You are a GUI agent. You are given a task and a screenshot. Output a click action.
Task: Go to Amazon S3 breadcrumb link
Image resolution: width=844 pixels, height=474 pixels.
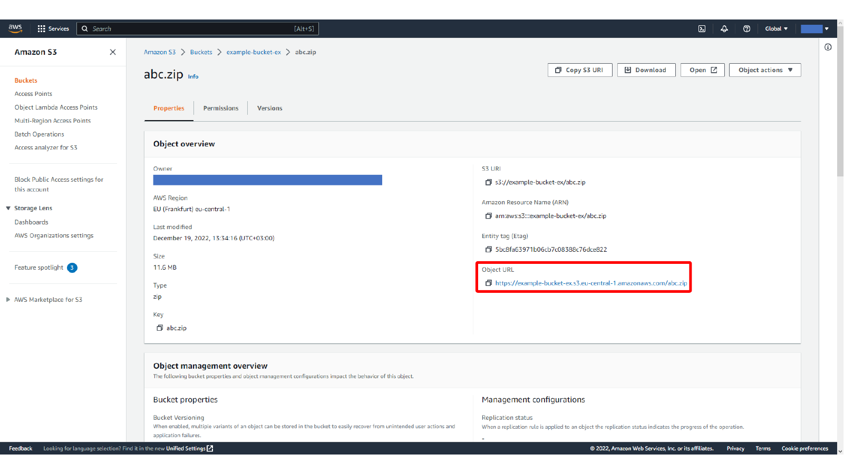[x=160, y=52]
